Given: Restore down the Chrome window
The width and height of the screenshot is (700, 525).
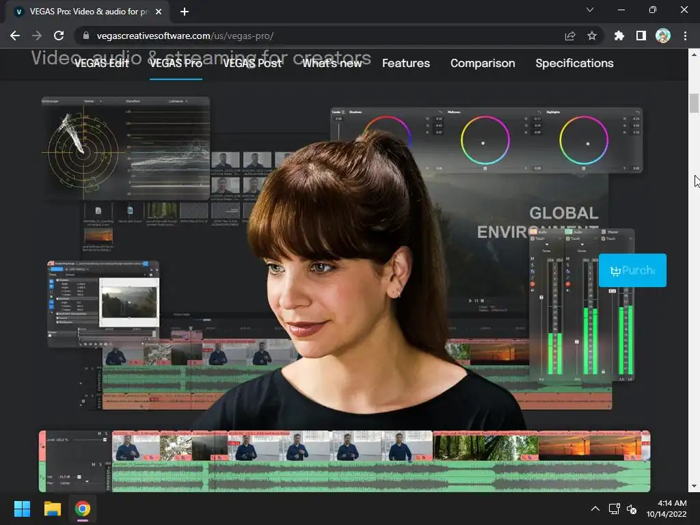Looking at the screenshot, I should tap(653, 10).
